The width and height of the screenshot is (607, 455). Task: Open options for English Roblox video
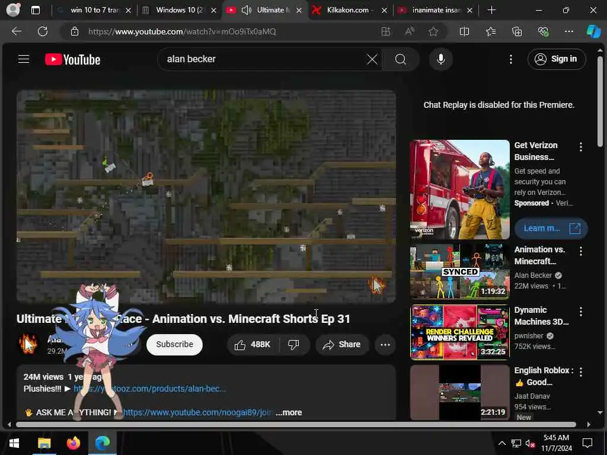581,372
